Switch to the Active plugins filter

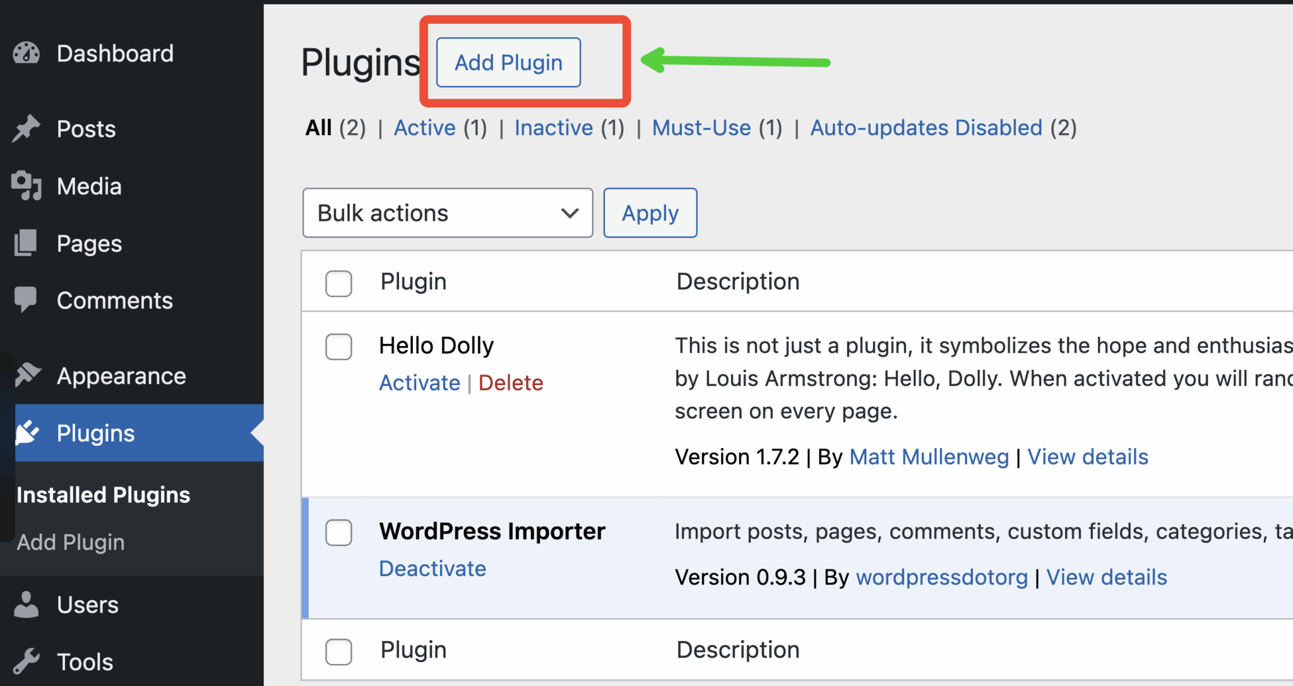[424, 127]
